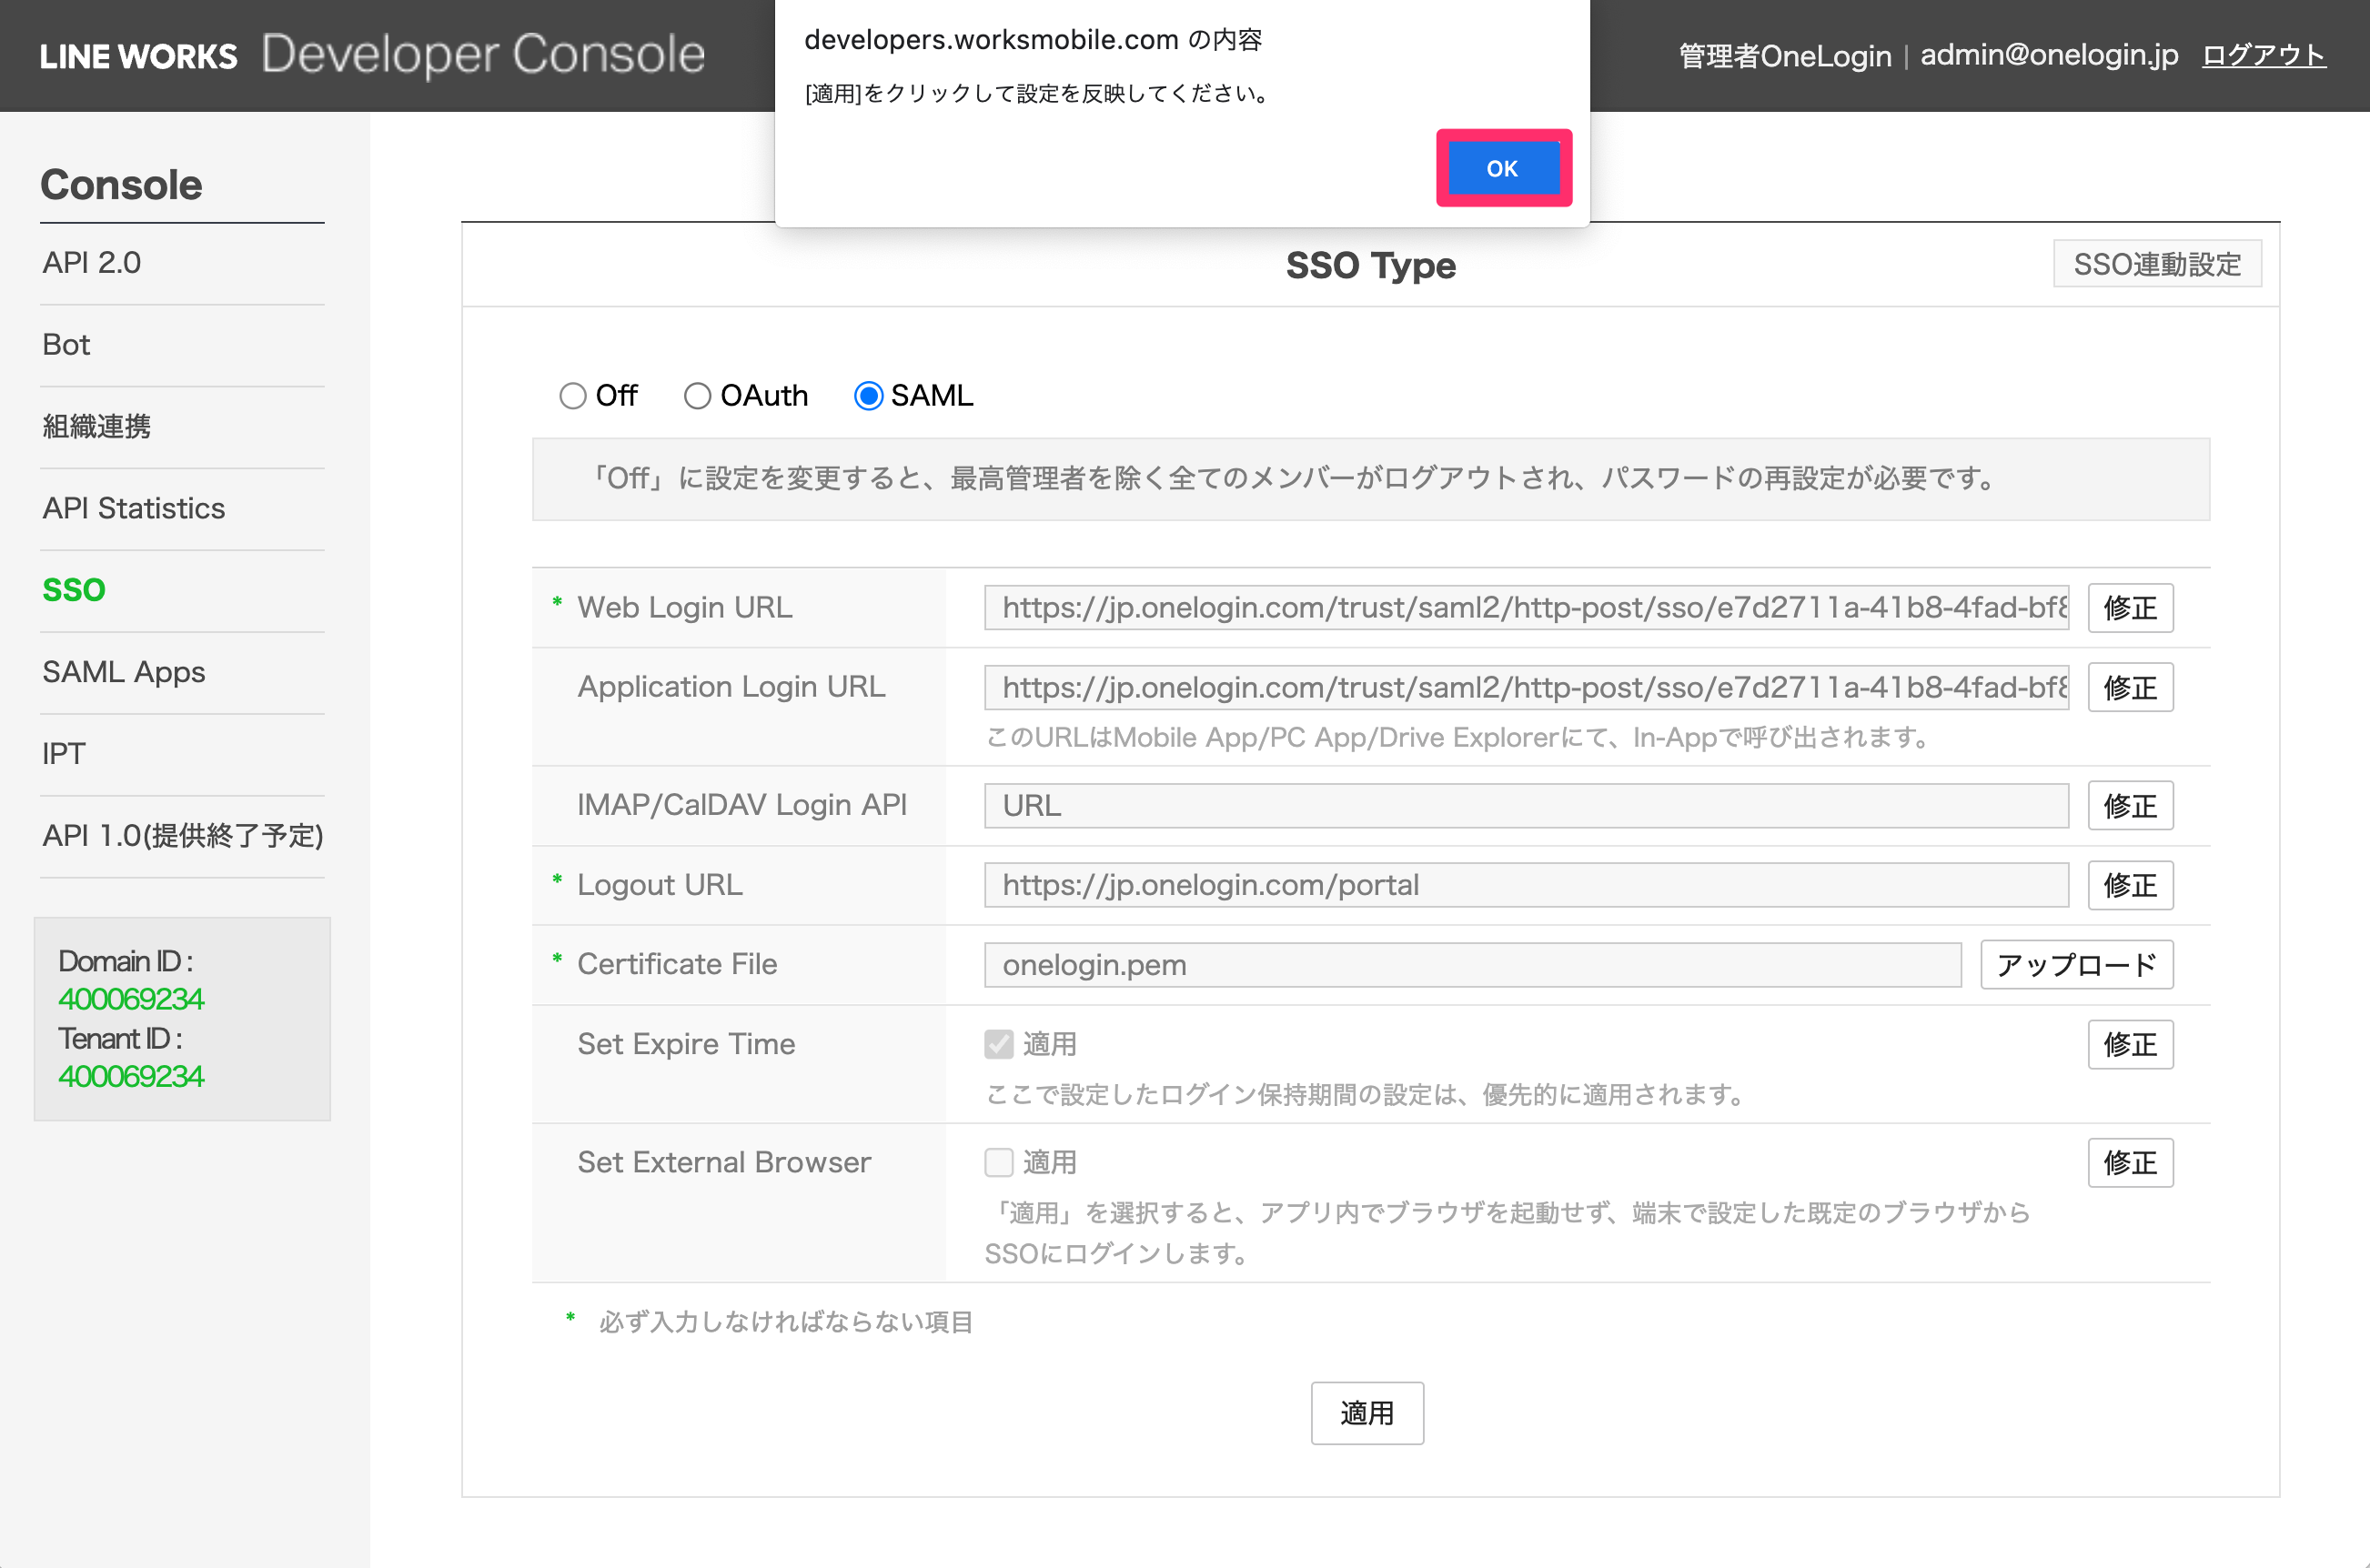Click the SSO Type heading
The width and height of the screenshot is (2370, 1568).
click(1370, 265)
